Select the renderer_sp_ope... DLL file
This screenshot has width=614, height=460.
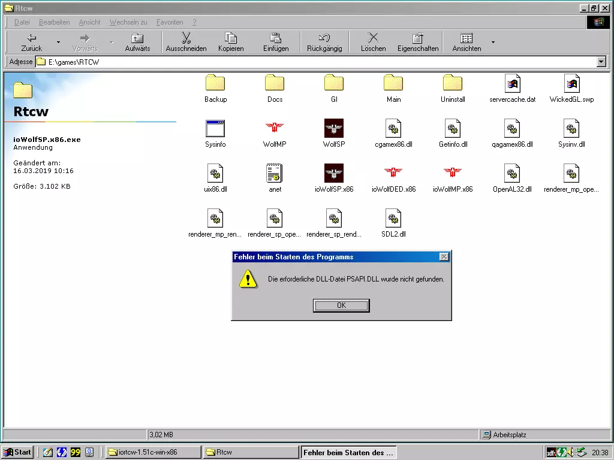click(275, 223)
